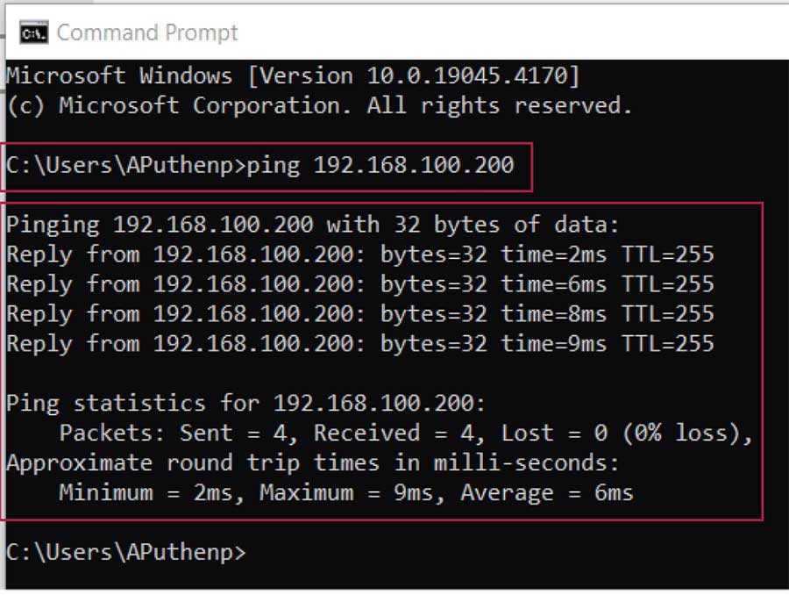Click the Command Prompt window title text

point(147,33)
